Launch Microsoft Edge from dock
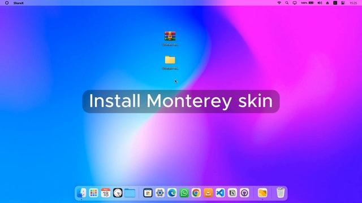 172,193
